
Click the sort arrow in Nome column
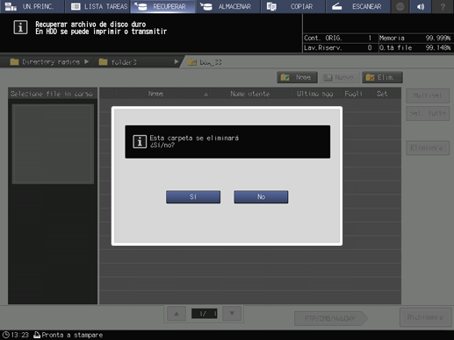205,94
